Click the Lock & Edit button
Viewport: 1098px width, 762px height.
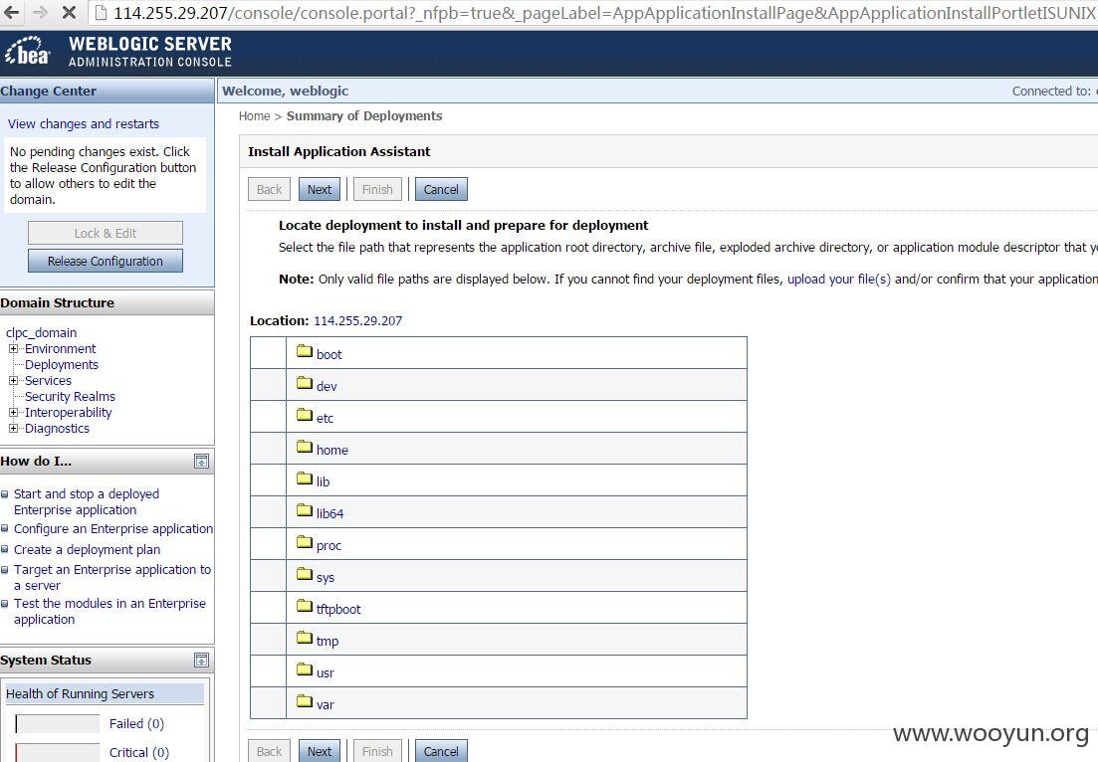point(106,233)
